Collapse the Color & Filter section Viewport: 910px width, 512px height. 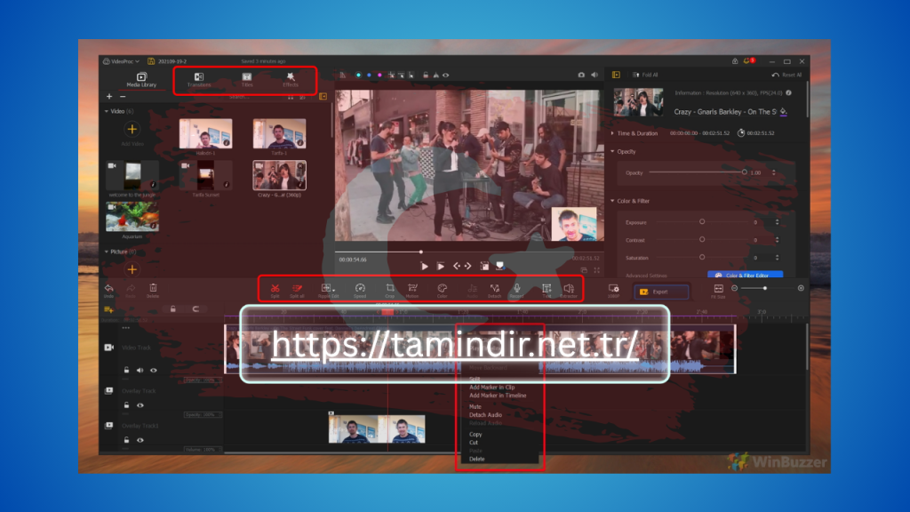click(x=612, y=201)
